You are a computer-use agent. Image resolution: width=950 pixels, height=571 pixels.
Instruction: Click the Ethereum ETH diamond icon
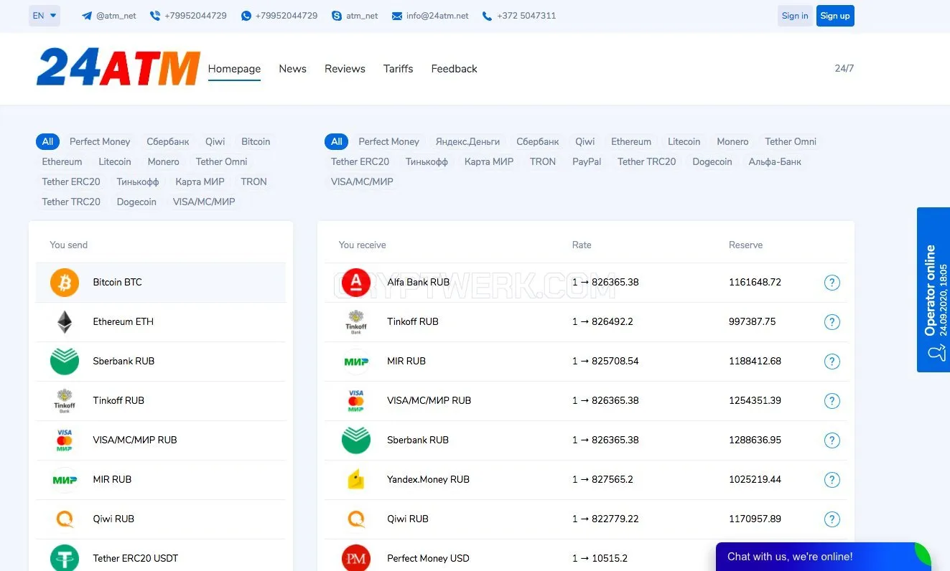(x=65, y=322)
